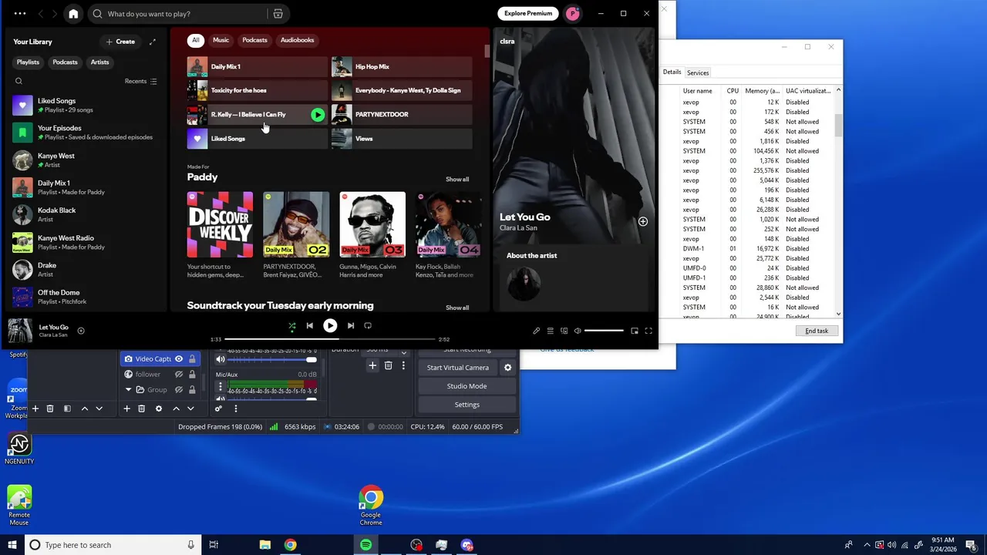Expand Your Library to full view
The width and height of the screenshot is (987, 555).
click(153, 42)
